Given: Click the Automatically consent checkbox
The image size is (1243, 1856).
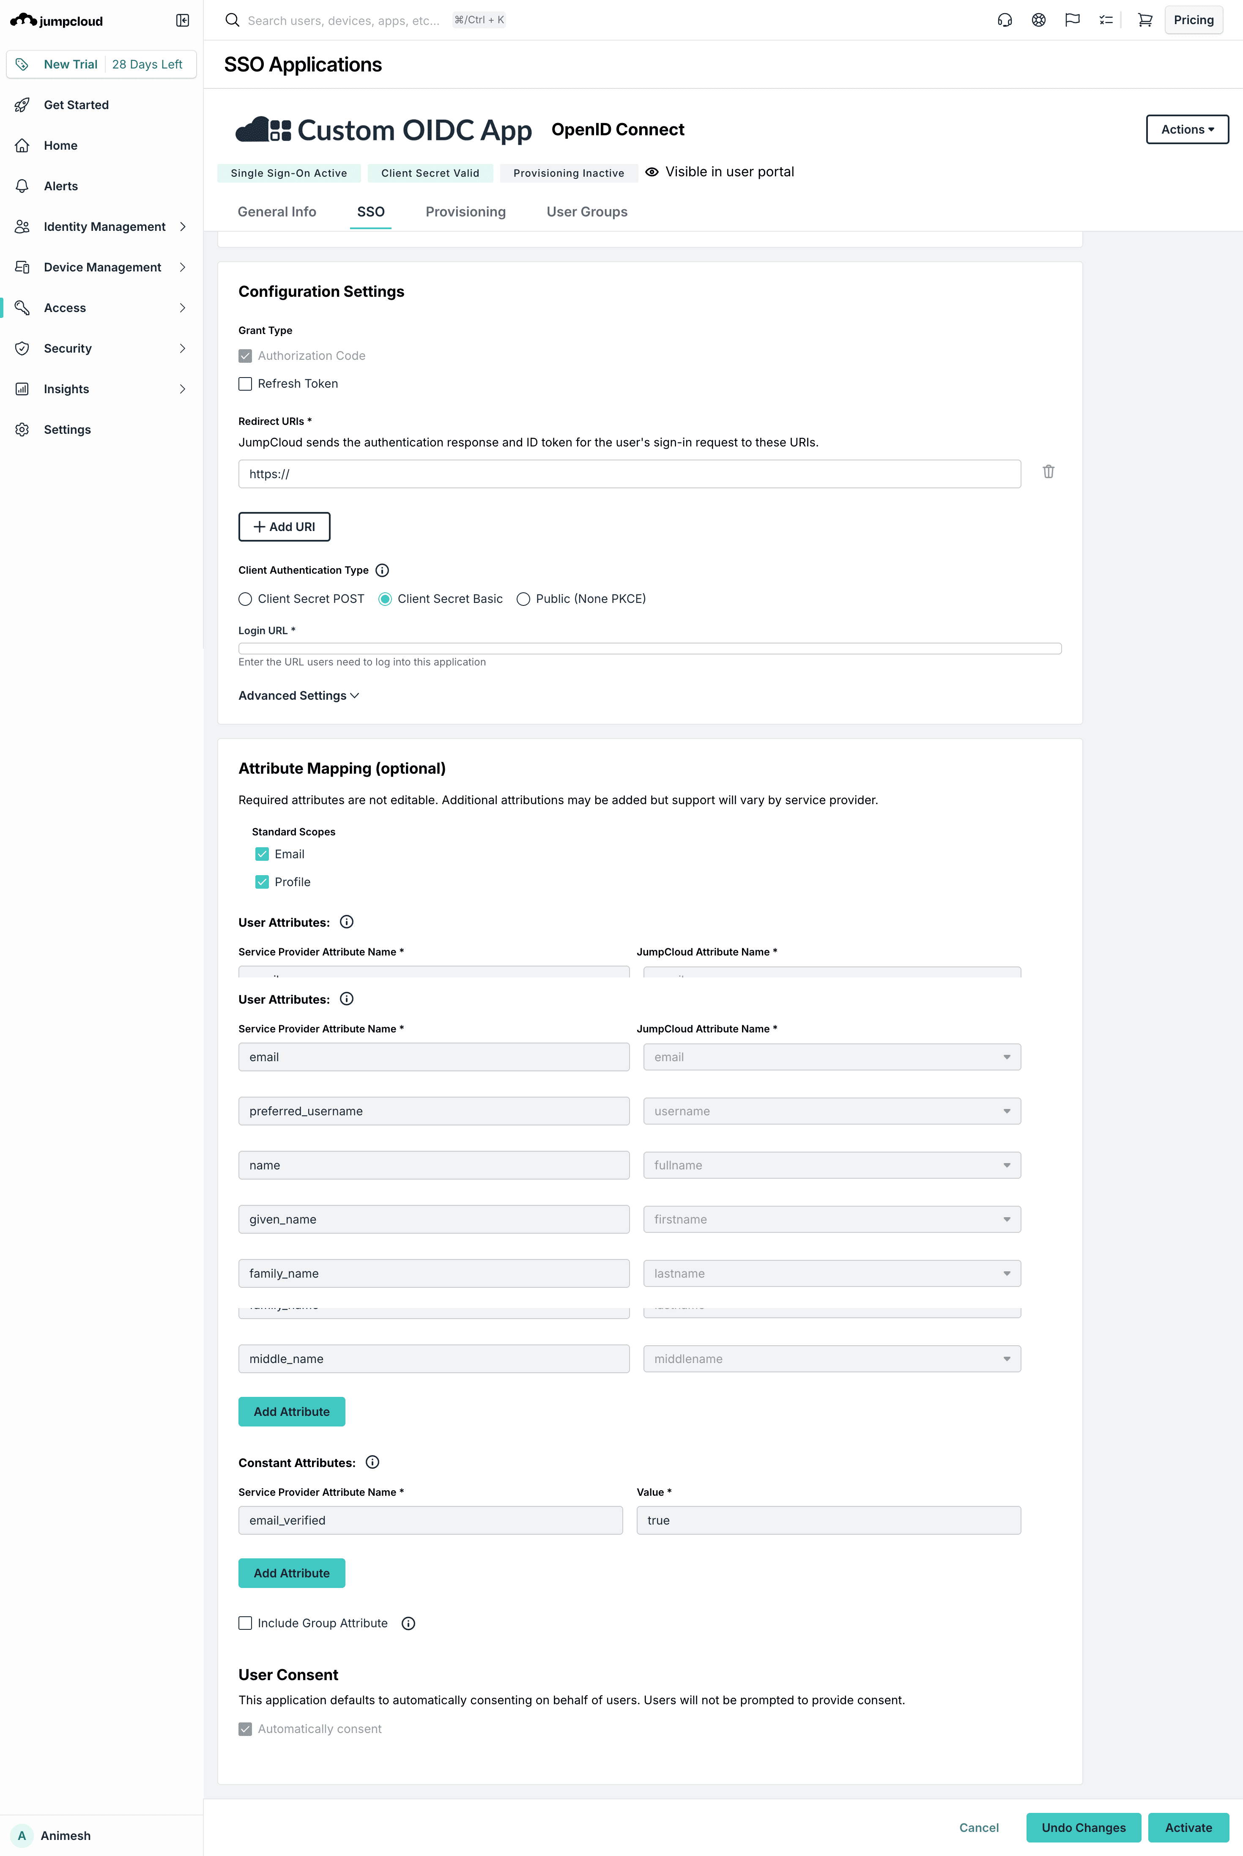Looking at the screenshot, I should [245, 1729].
